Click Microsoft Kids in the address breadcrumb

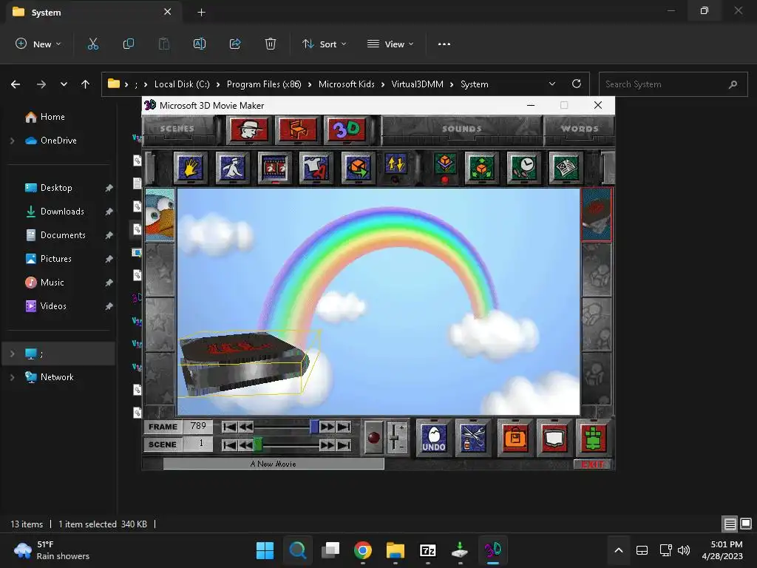coord(347,84)
